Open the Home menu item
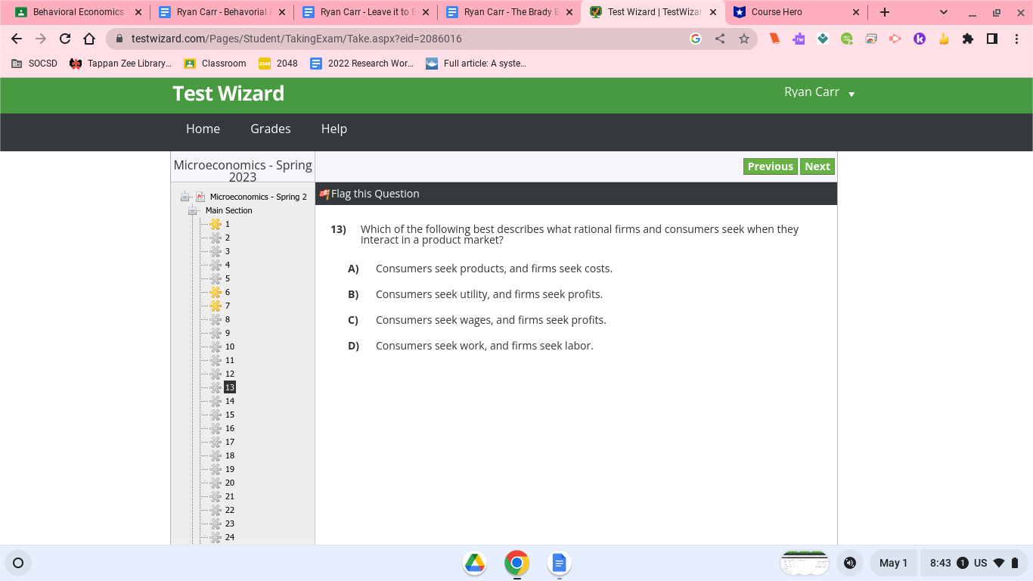1033x581 pixels. pyautogui.click(x=203, y=129)
